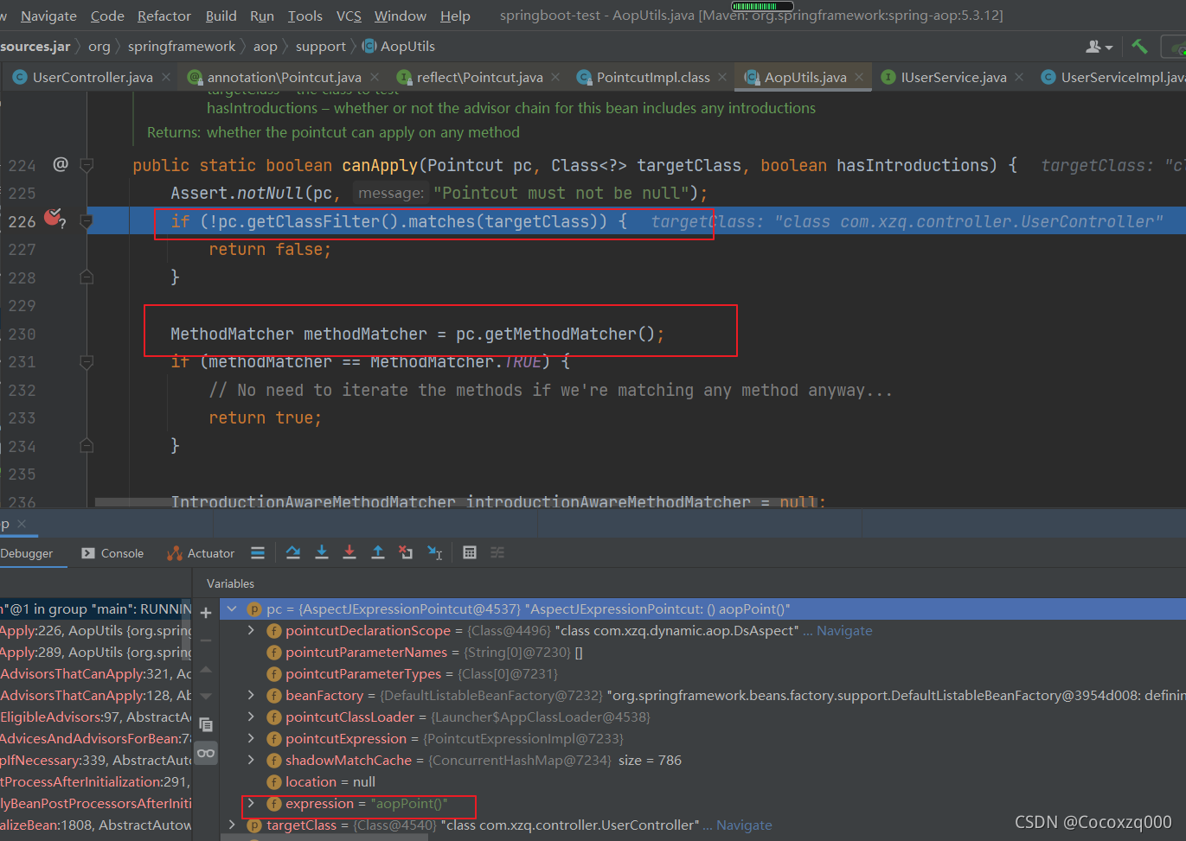Open the Navigate menu
Viewport: 1186px width, 841px height.
(48, 16)
